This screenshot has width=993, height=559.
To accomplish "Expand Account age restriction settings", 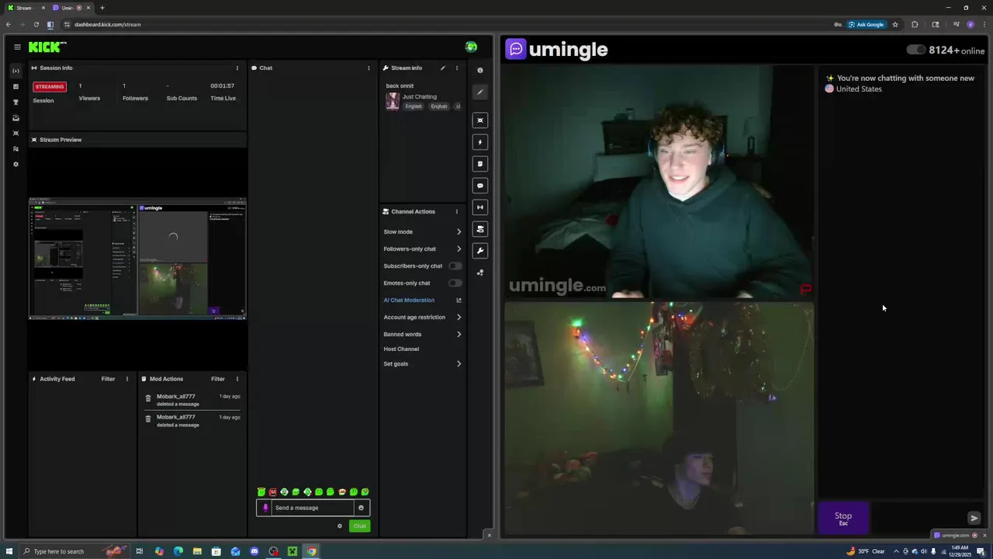I will coord(458,317).
